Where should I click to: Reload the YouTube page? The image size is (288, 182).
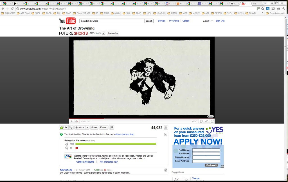pos(12,9)
